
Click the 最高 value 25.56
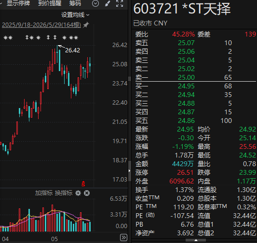click(x=247, y=146)
